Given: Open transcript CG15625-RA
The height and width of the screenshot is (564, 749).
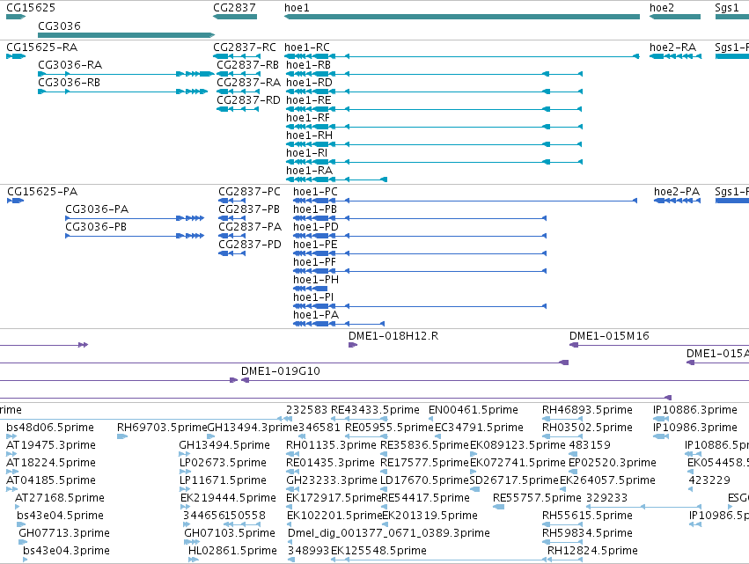Looking at the screenshot, I should coord(41,48).
